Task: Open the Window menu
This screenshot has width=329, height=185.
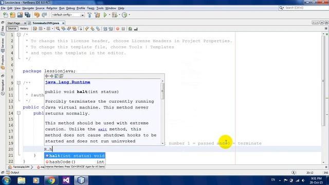Action: pos(111,8)
